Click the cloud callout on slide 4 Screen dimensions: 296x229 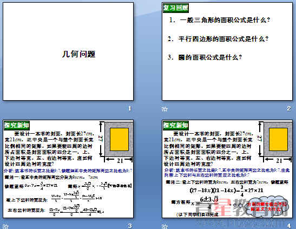[x=267, y=206]
